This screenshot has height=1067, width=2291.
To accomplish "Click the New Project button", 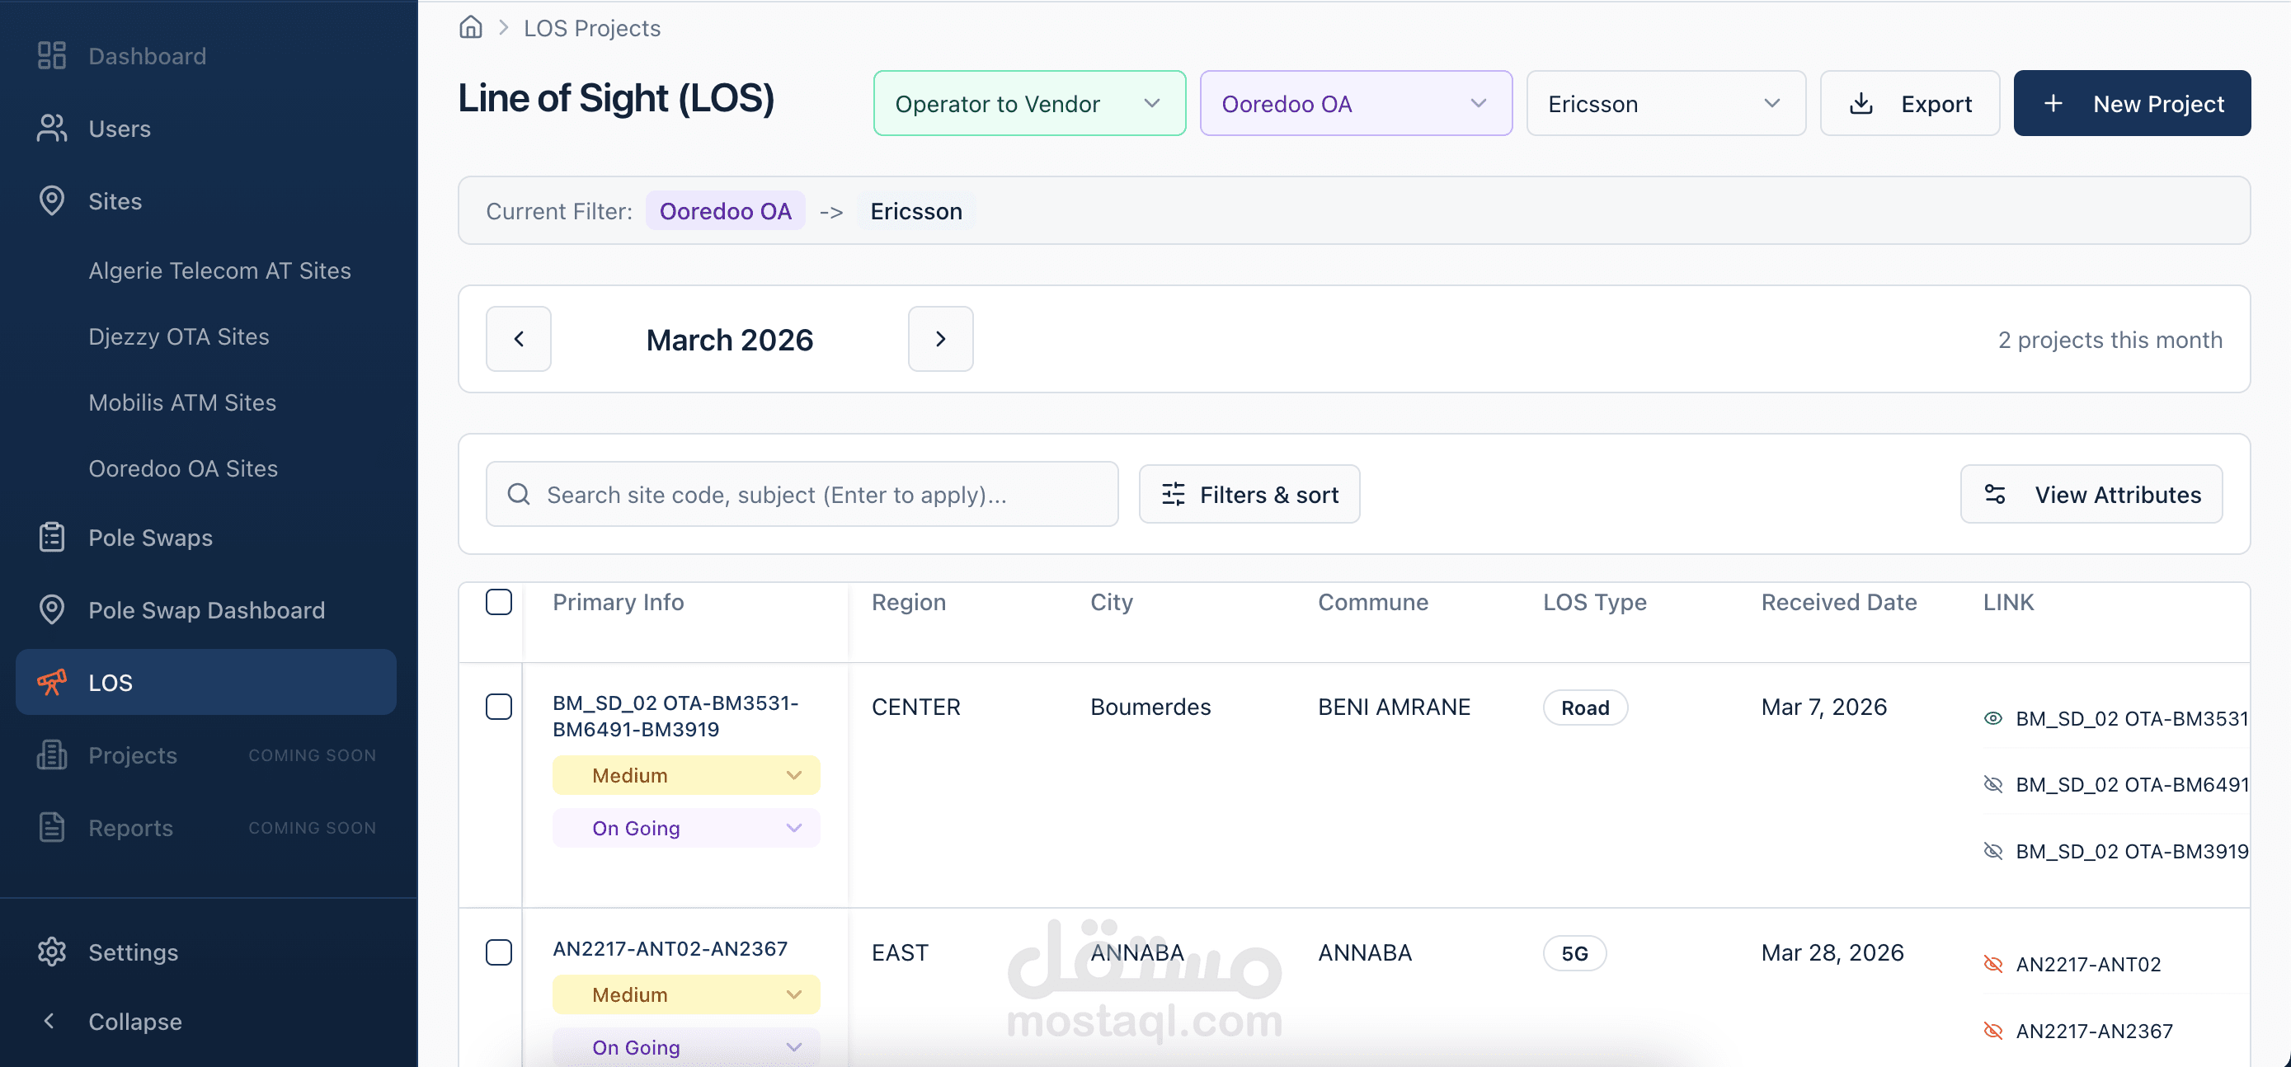I will pyautogui.click(x=2131, y=104).
